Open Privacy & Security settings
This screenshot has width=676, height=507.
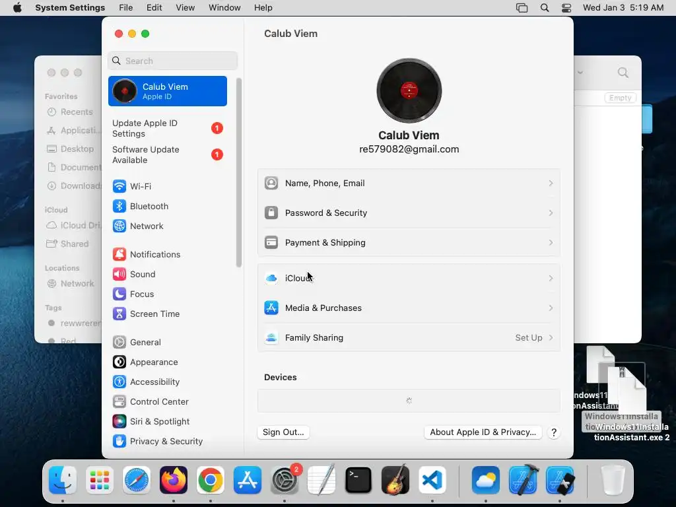(157, 442)
